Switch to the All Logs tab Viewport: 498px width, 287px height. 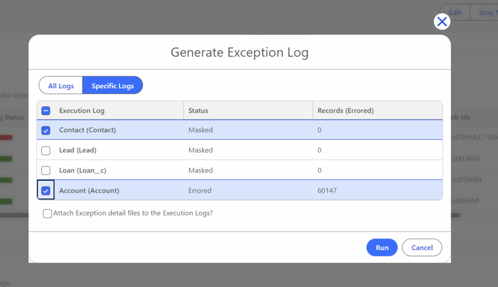[61, 86]
